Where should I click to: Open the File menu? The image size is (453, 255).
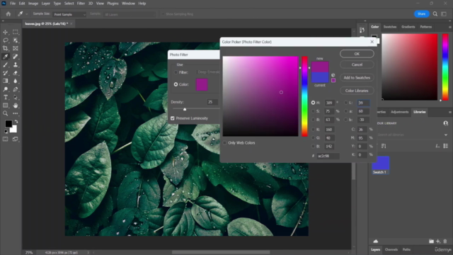13,4
